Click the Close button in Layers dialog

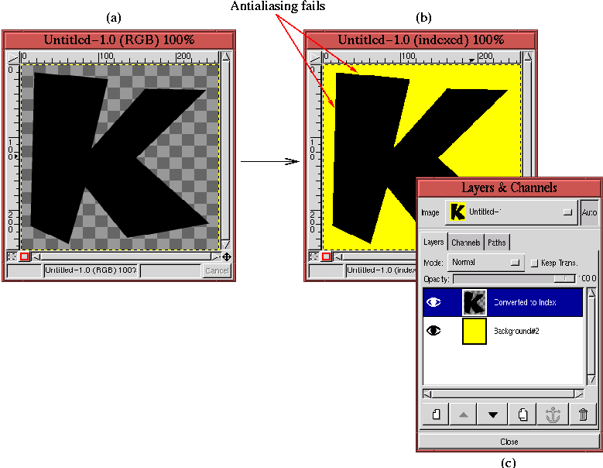coord(509,442)
